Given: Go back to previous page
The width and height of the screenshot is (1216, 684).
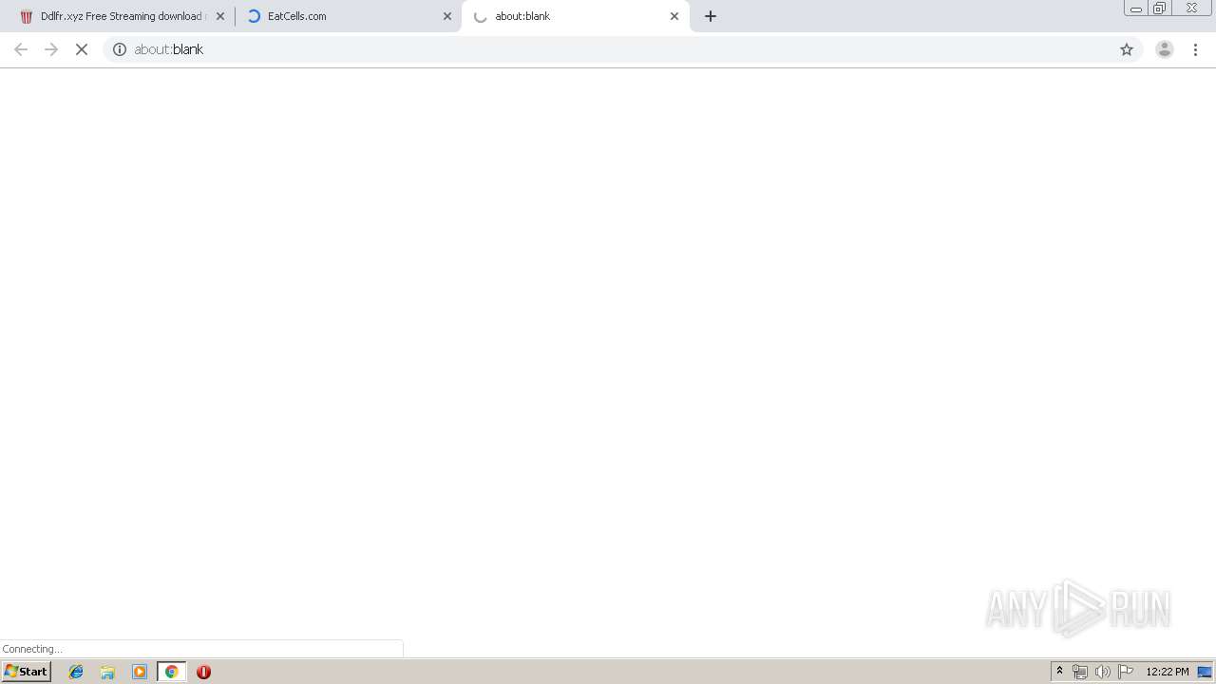Looking at the screenshot, I should click(21, 49).
